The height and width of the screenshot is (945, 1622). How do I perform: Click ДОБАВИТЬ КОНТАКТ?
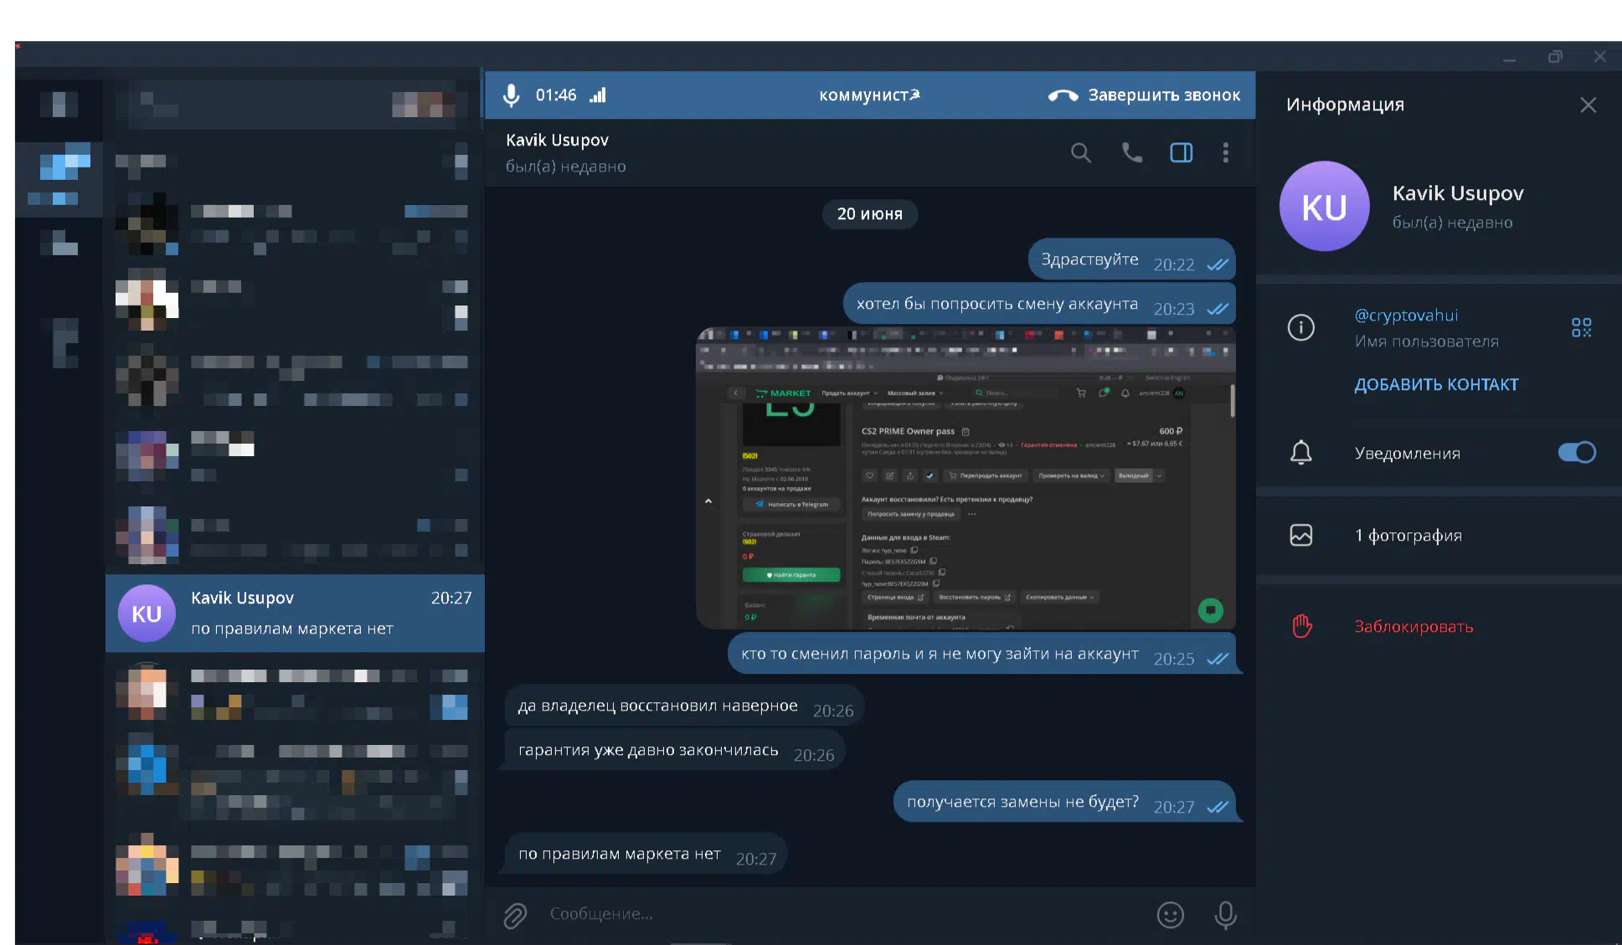[1436, 384]
